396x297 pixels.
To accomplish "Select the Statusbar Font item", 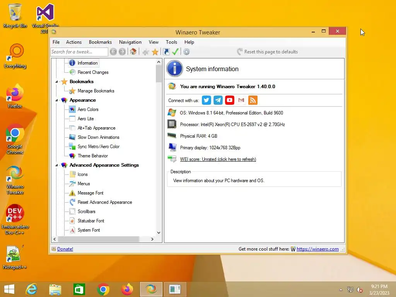I will point(91,221).
